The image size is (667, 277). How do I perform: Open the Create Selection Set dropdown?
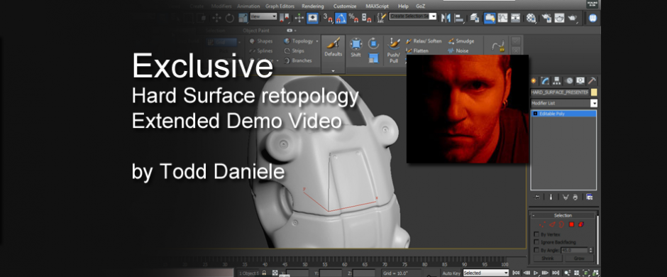click(x=413, y=16)
